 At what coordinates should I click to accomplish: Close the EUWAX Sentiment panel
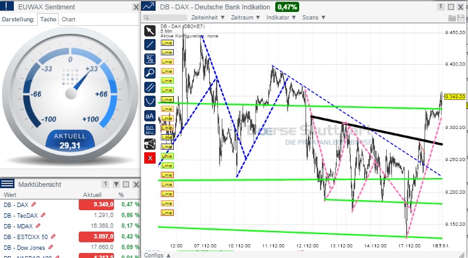[x=136, y=7]
